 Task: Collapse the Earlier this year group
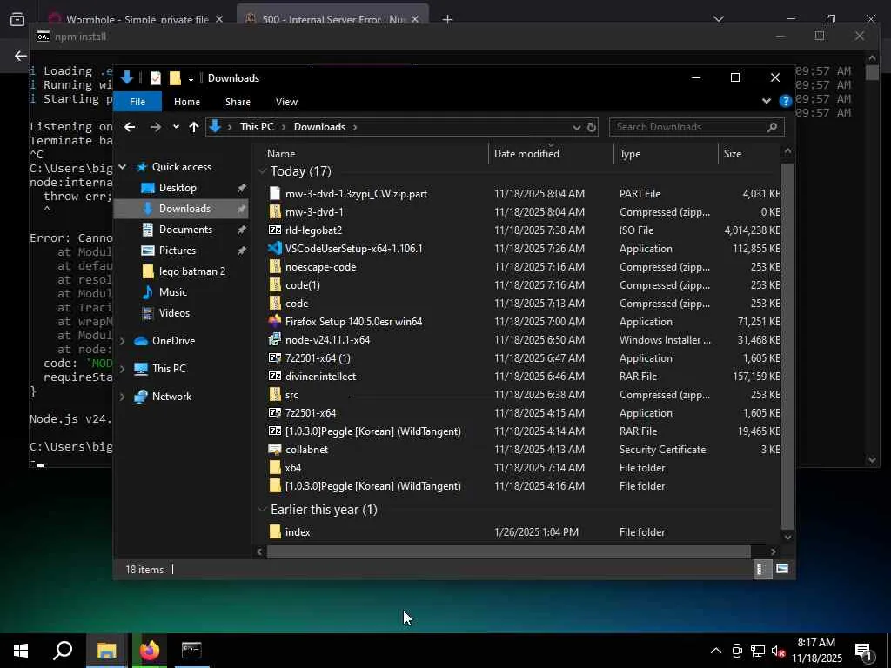262,509
